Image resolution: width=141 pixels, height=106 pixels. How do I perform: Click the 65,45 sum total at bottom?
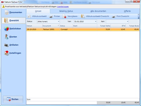pos(137,102)
